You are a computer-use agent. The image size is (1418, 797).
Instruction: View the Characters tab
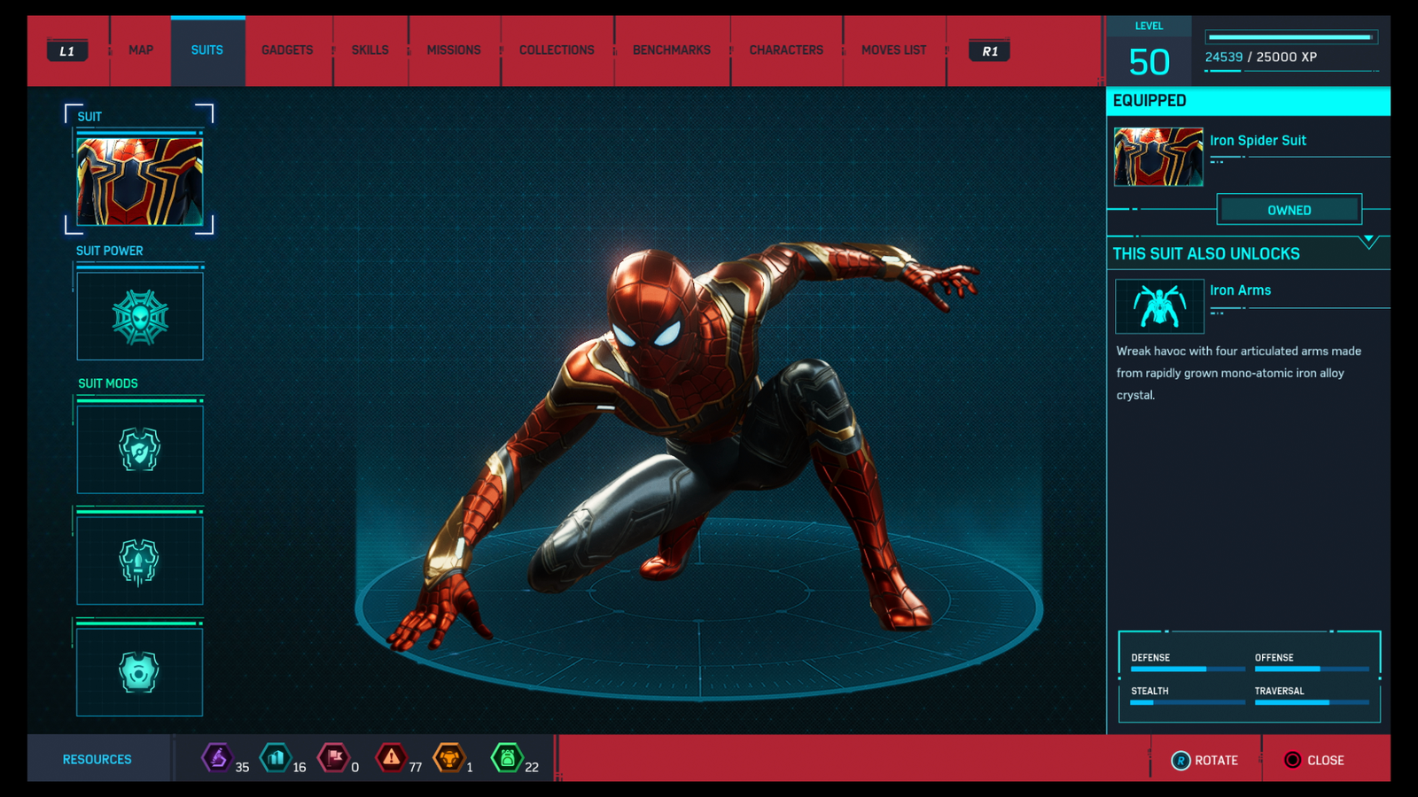(786, 50)
